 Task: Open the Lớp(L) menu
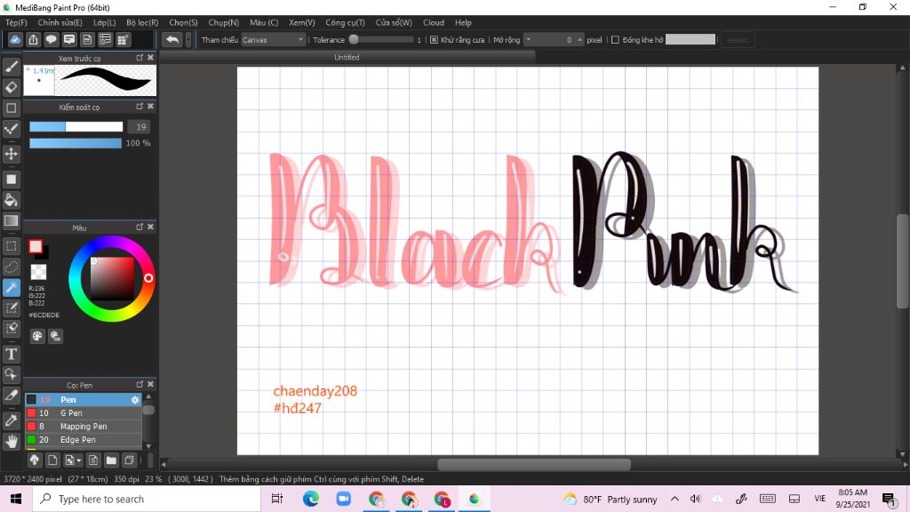[105, 22]
